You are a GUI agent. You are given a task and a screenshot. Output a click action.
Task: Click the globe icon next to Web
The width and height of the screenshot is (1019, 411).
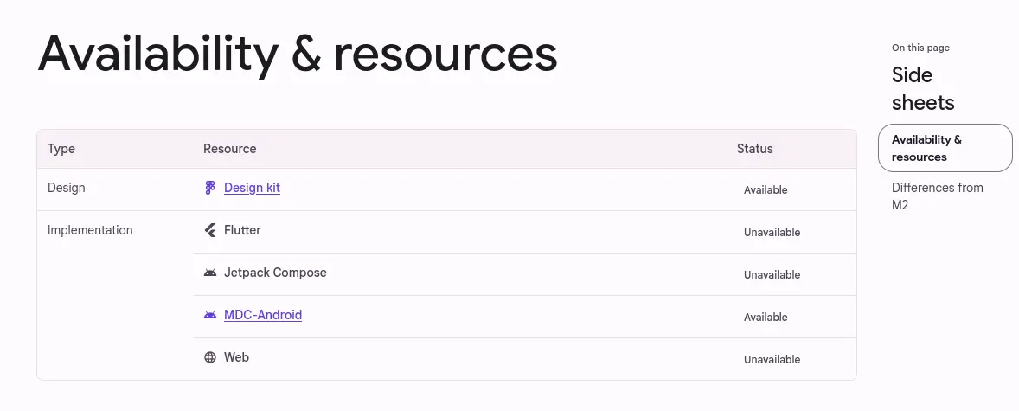(210, 357)
